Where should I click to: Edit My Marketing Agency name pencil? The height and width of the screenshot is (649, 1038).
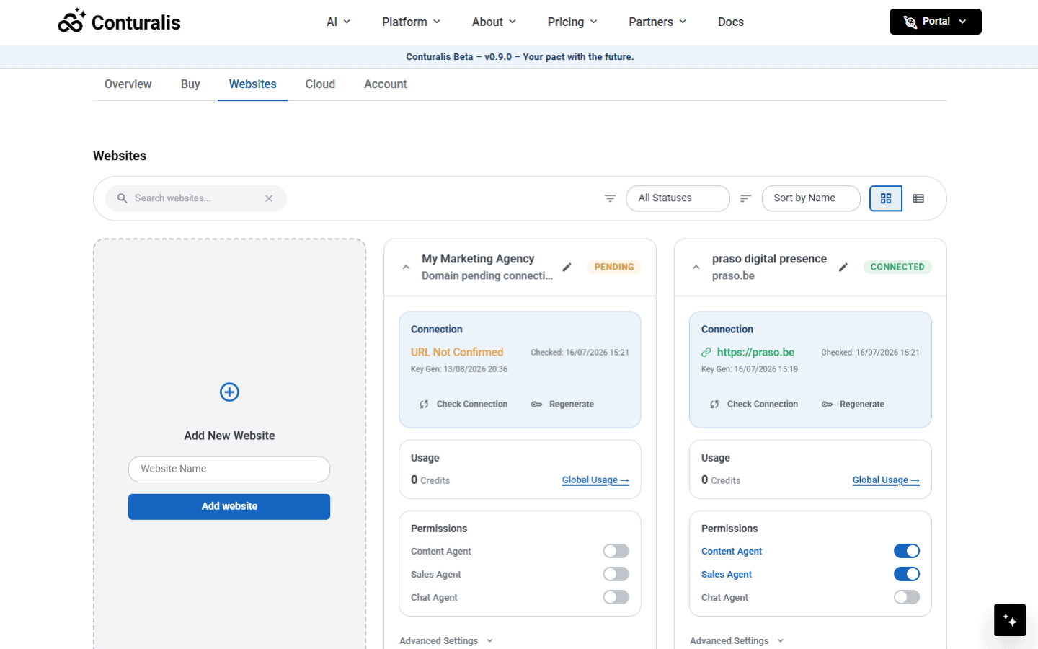pos(567,267)
